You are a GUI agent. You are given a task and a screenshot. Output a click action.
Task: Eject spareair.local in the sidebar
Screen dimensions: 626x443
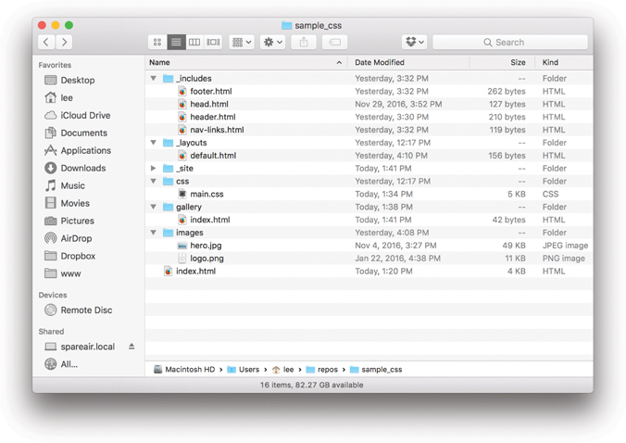[131, 347]
